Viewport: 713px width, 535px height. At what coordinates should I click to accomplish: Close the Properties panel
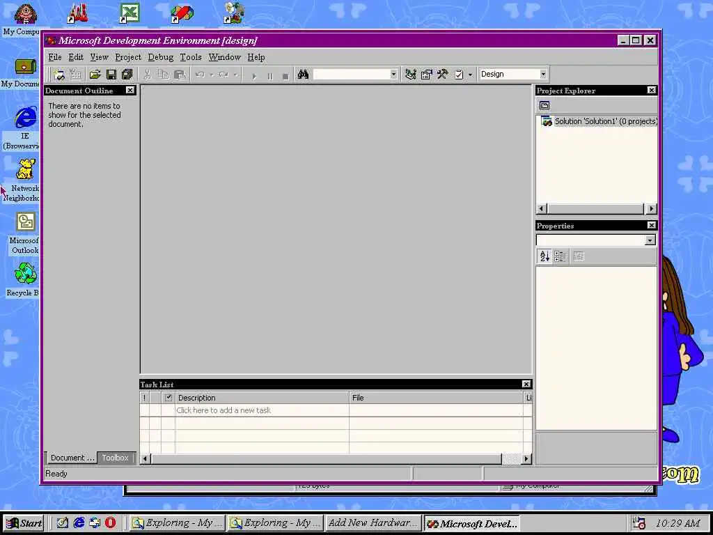tap(652, 226)
